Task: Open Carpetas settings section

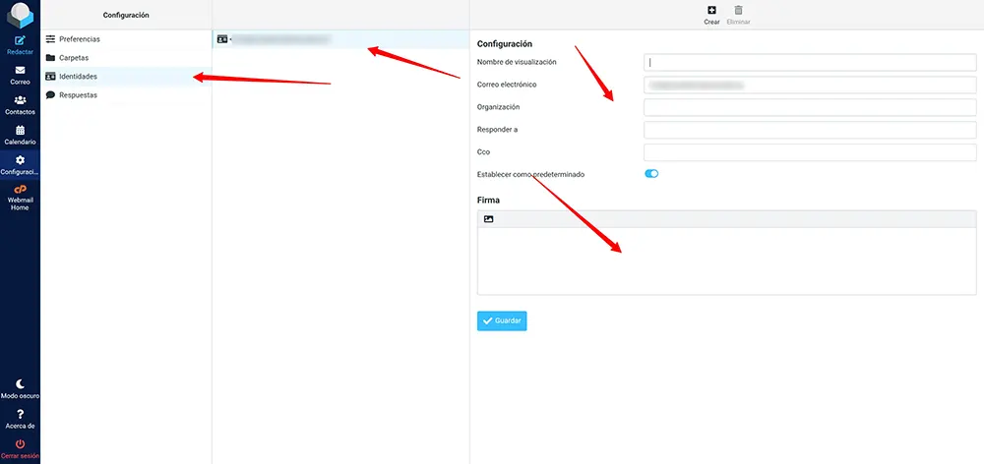Action: click(73, 58)
